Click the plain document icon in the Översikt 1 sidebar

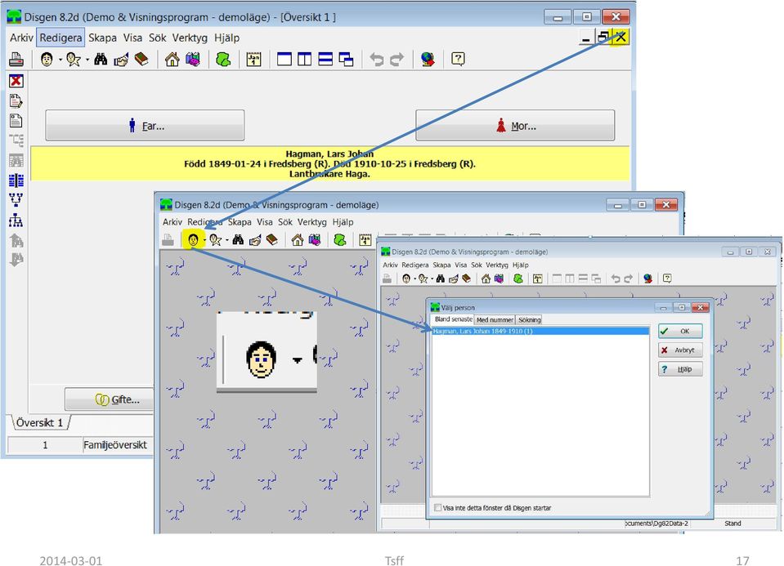(16, 121)
